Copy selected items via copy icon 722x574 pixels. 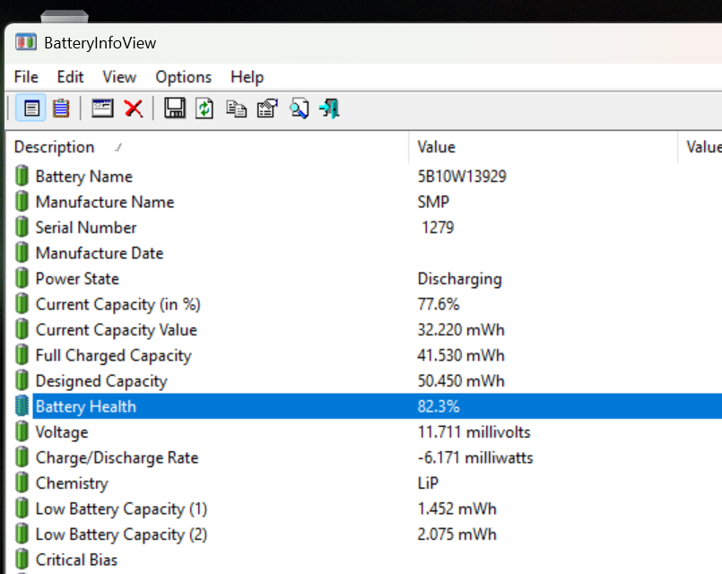pyautogui.click(x=236, y=109)
